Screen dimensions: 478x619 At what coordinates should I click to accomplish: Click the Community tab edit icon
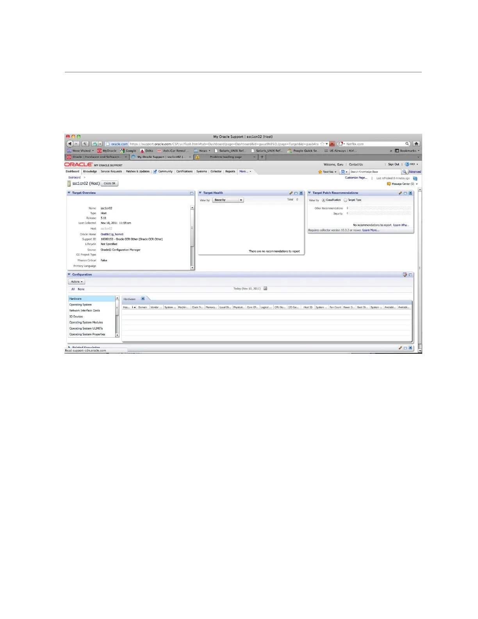pos(155,172)
